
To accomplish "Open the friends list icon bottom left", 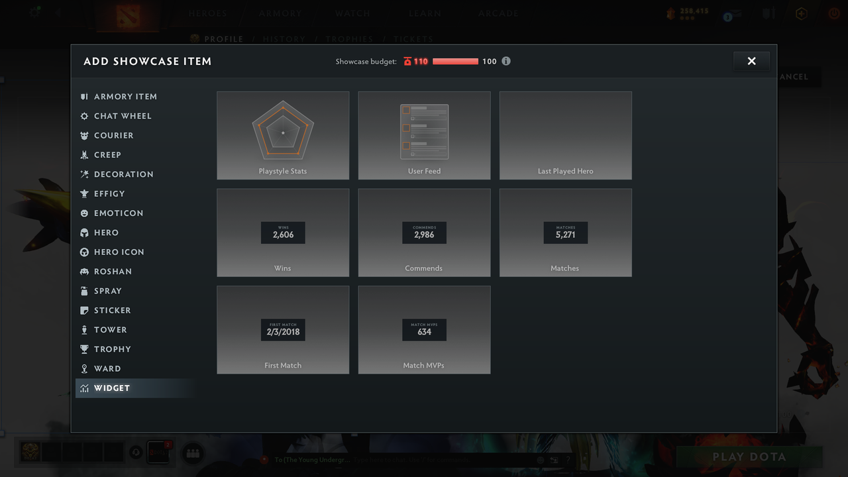I will point(192,452).
